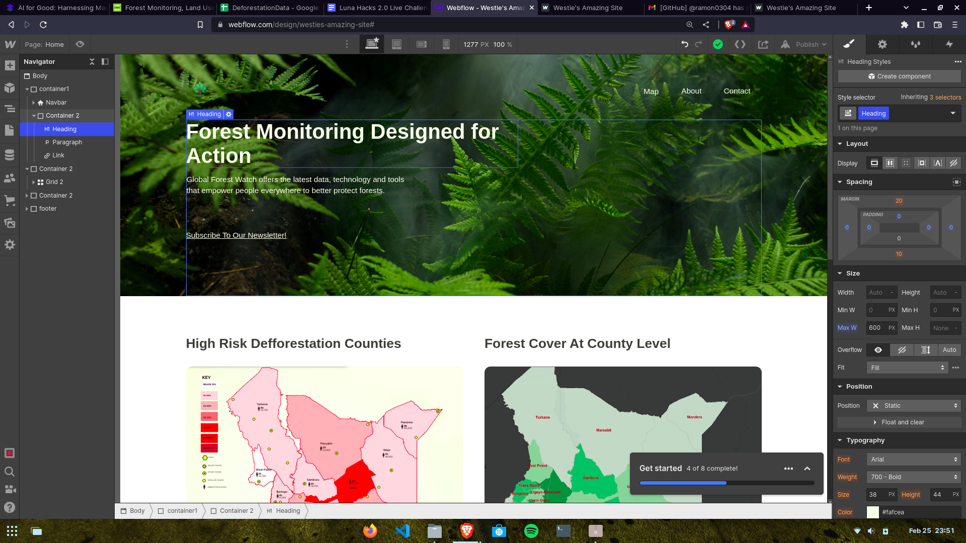Open the Pages panel icon

click(10, 130)
